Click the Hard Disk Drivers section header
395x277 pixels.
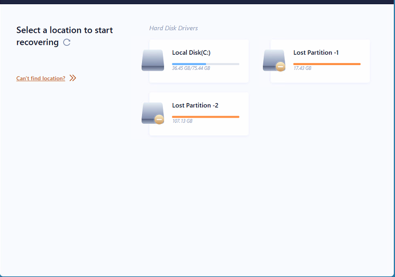[x=173, y=28]
